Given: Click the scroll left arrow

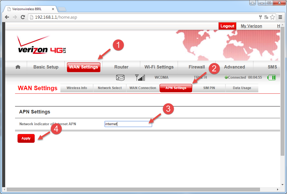Looking at the screenshot, I should (x=4, y=189).
